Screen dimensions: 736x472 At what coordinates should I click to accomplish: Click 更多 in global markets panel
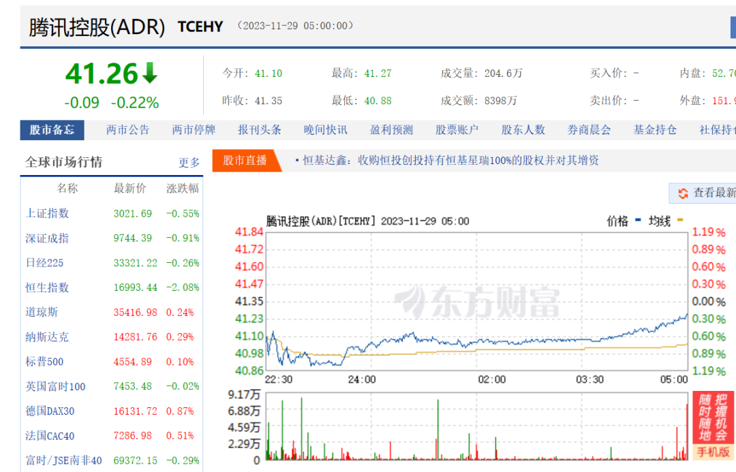(x=189, y=163)
